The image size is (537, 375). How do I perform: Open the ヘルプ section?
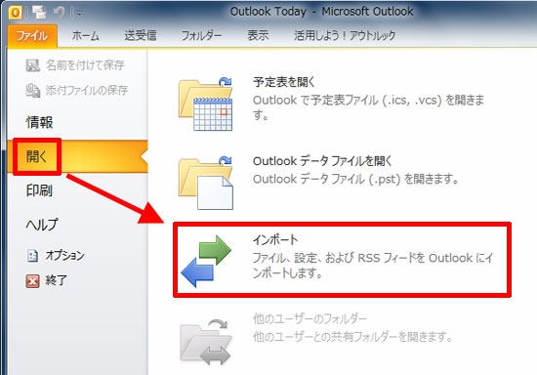click(42, 225)
